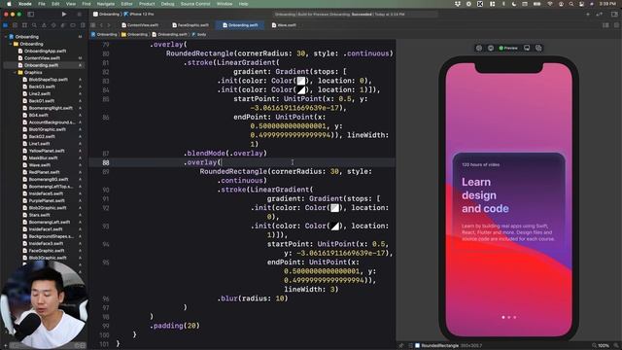Run the project with the Play button
Screen dimensions: 622x350
64,15
